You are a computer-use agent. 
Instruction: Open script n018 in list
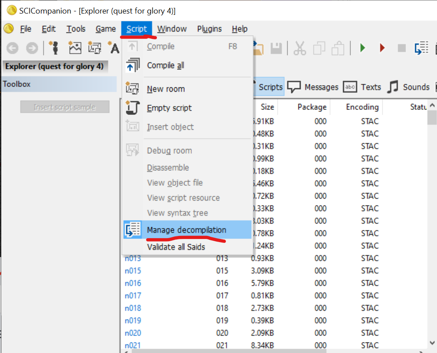(133, 308)
